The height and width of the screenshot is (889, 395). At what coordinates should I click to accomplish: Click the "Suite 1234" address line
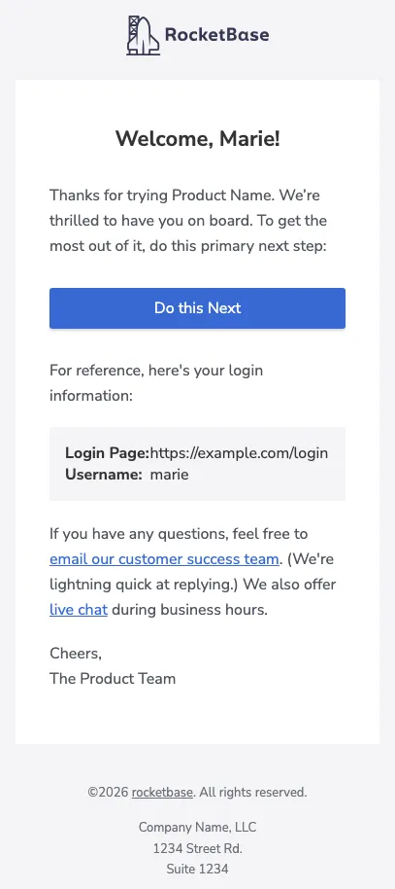[198, 869]
